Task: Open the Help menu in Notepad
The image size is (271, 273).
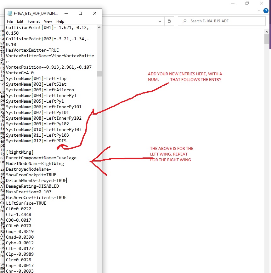Action: (60, 21)
